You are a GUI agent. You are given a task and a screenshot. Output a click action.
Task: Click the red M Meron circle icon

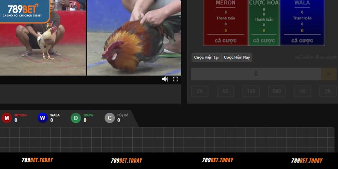[x=6, y=118]
